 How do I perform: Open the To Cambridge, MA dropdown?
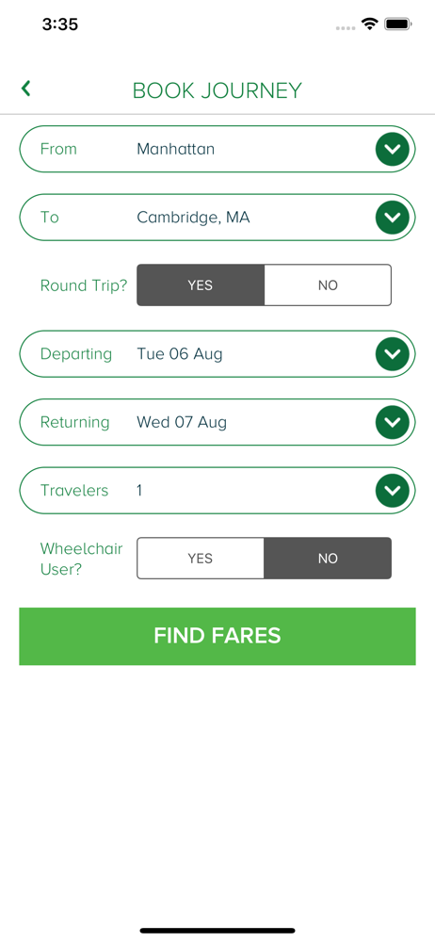point(217,218)
